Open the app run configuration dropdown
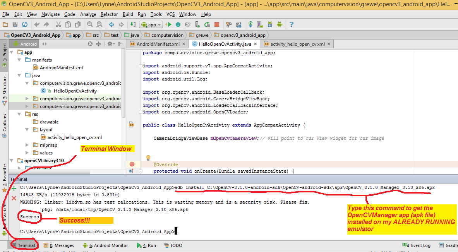Screen dimensions: 458x252 pyautogui.click(x=151, y=24)
